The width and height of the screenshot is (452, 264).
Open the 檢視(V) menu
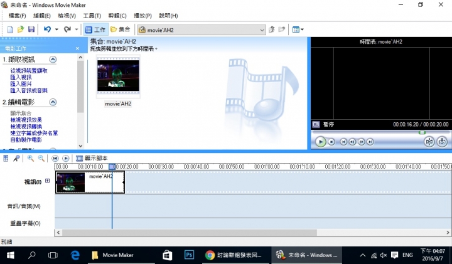[67, 16]
